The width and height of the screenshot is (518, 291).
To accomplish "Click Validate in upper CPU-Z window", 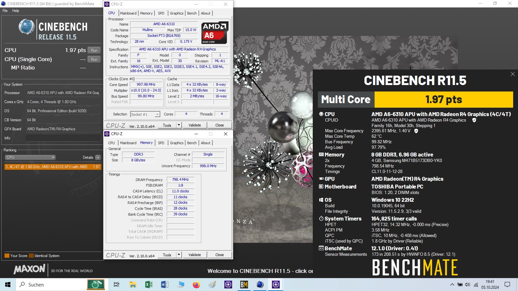I will pos(195,125).
